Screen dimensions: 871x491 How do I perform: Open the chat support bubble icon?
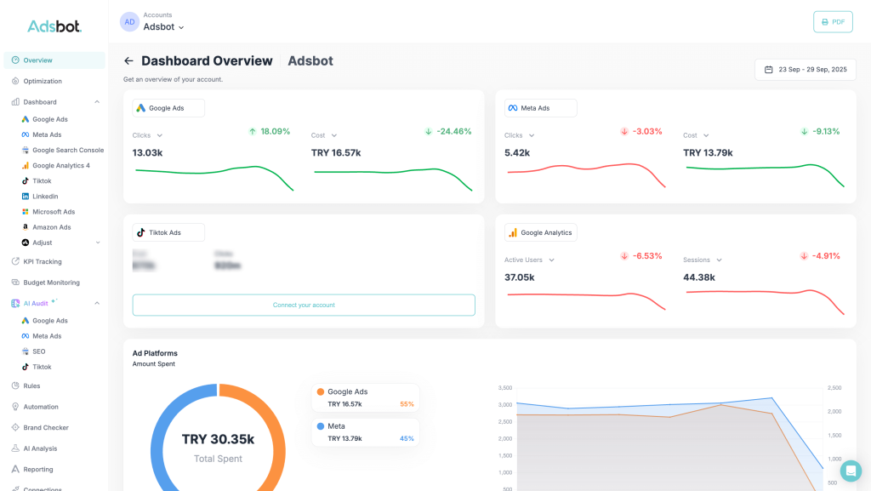point(850,471)
